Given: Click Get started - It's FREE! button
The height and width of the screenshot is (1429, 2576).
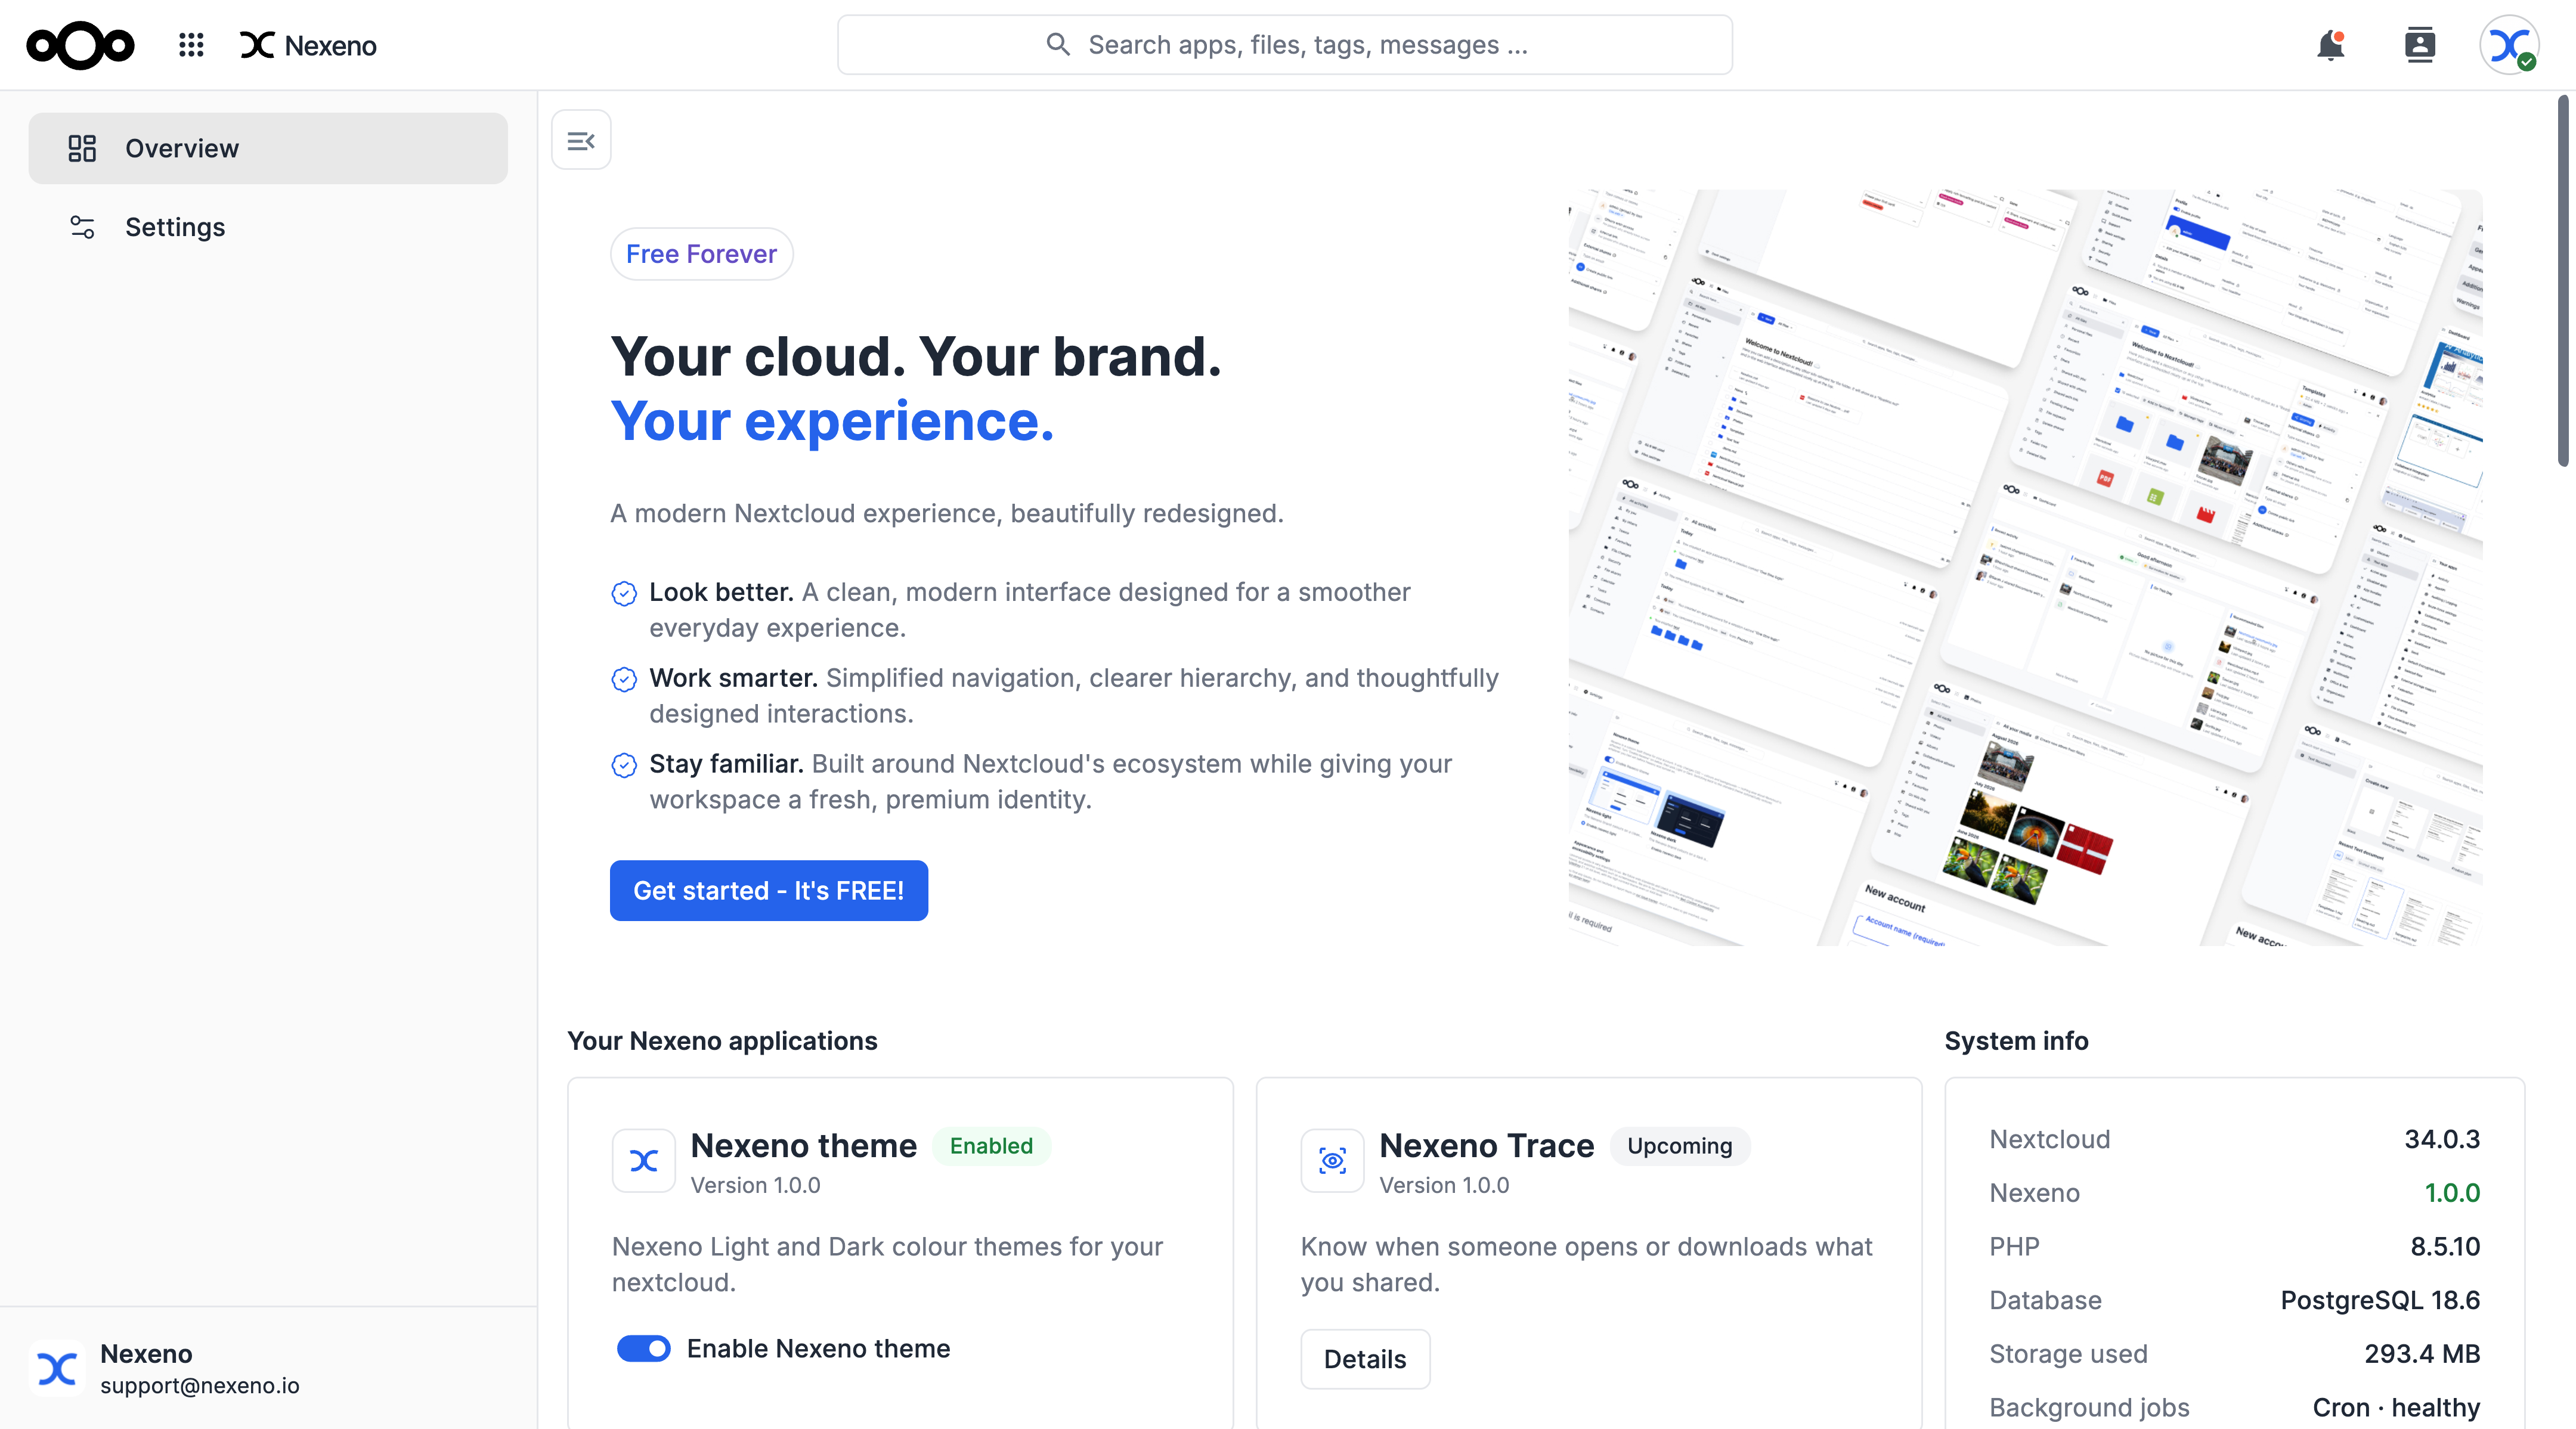Looking at the screenshot, I should (769, 890).
